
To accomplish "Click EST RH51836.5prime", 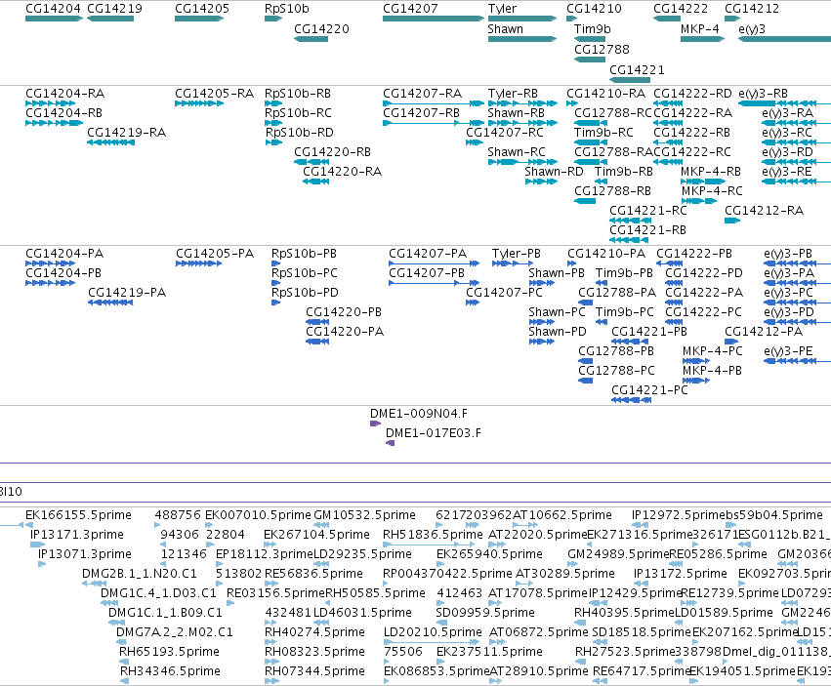I will coord(433,535).
